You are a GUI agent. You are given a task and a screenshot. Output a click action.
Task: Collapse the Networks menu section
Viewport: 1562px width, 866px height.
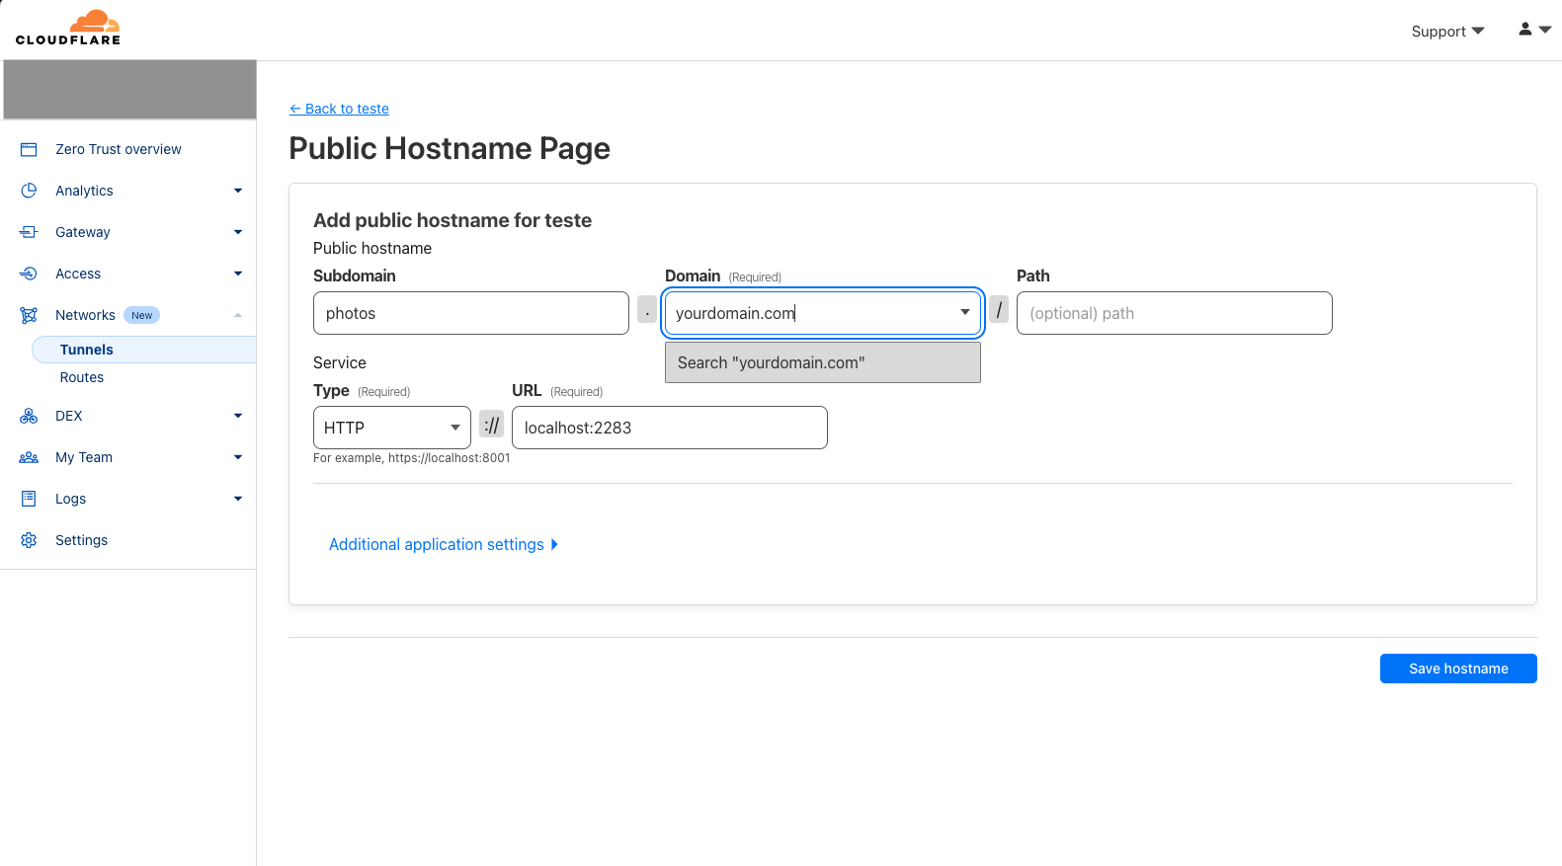(237, 315)
